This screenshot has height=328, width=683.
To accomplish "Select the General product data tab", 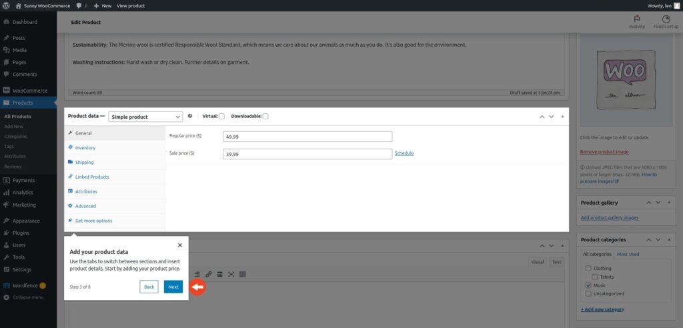I will click(115, 133).
